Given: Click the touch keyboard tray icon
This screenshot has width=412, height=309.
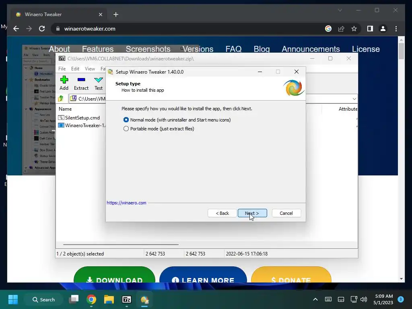Looking at the screenshot, I should 328,299.
